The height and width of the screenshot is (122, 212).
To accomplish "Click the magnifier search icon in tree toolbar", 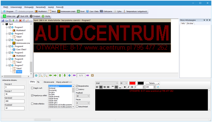I will click(x=27, y=20).
